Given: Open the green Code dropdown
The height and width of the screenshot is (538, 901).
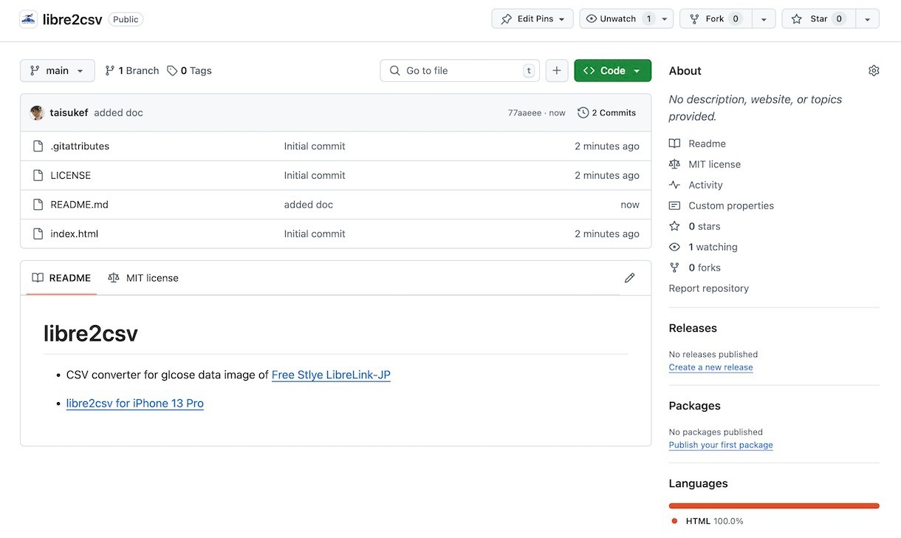Looking at the screenshot, I should coord(613,71).
